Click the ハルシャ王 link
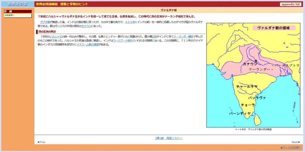Viewport: 305px width, 152px height. tap(56, 36)
